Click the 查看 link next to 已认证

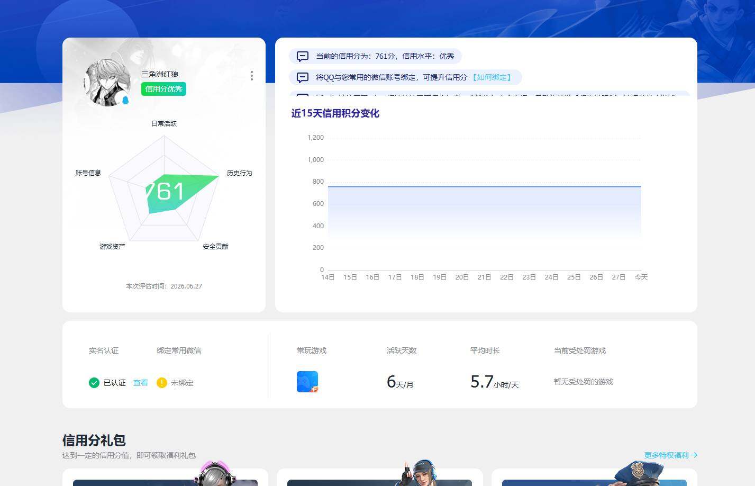pyautogui.click(x=141, y=383)
